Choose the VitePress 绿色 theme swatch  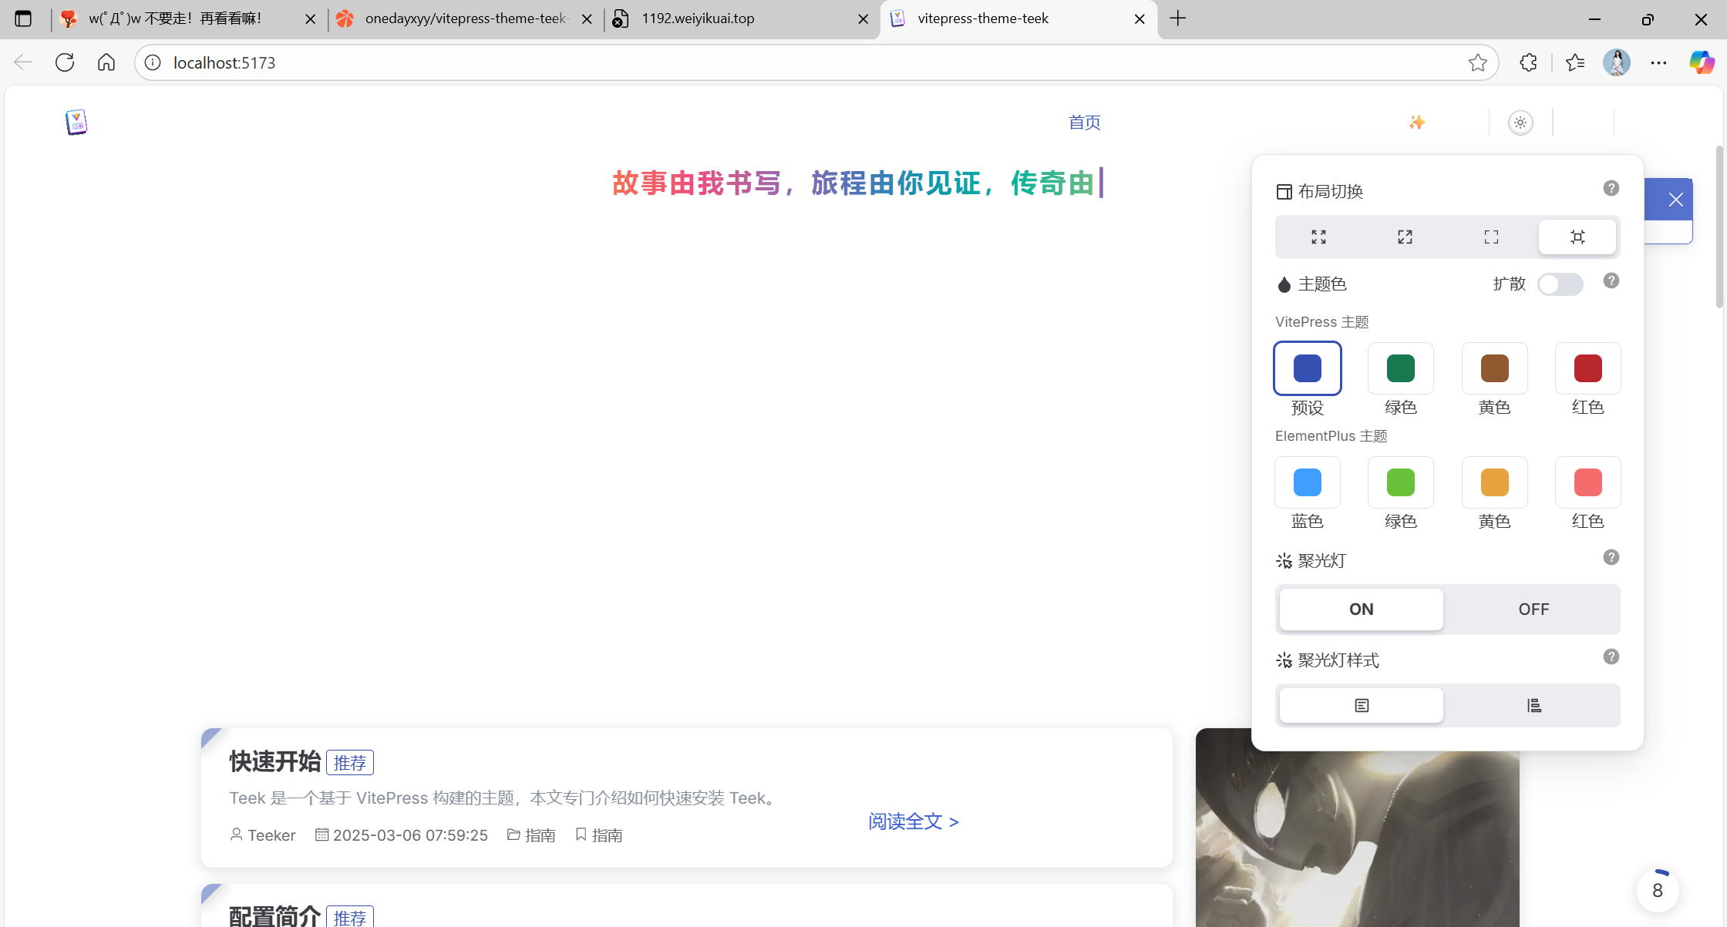1400,369
